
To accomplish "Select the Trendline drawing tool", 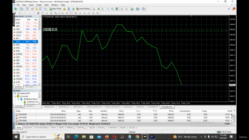I will click(x=34, y=13).
